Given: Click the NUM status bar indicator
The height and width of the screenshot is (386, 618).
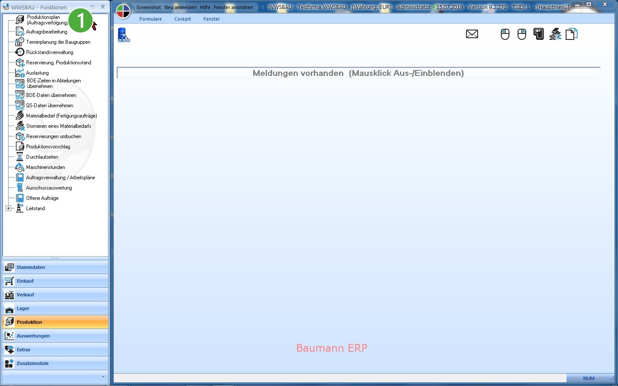Looking at the screenshot, I should (589, 378).
